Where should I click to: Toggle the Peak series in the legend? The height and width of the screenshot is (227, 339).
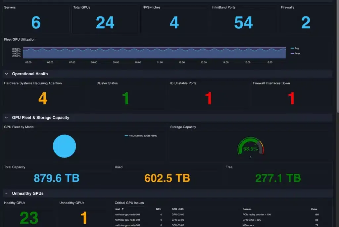click(x=295, y=54)
